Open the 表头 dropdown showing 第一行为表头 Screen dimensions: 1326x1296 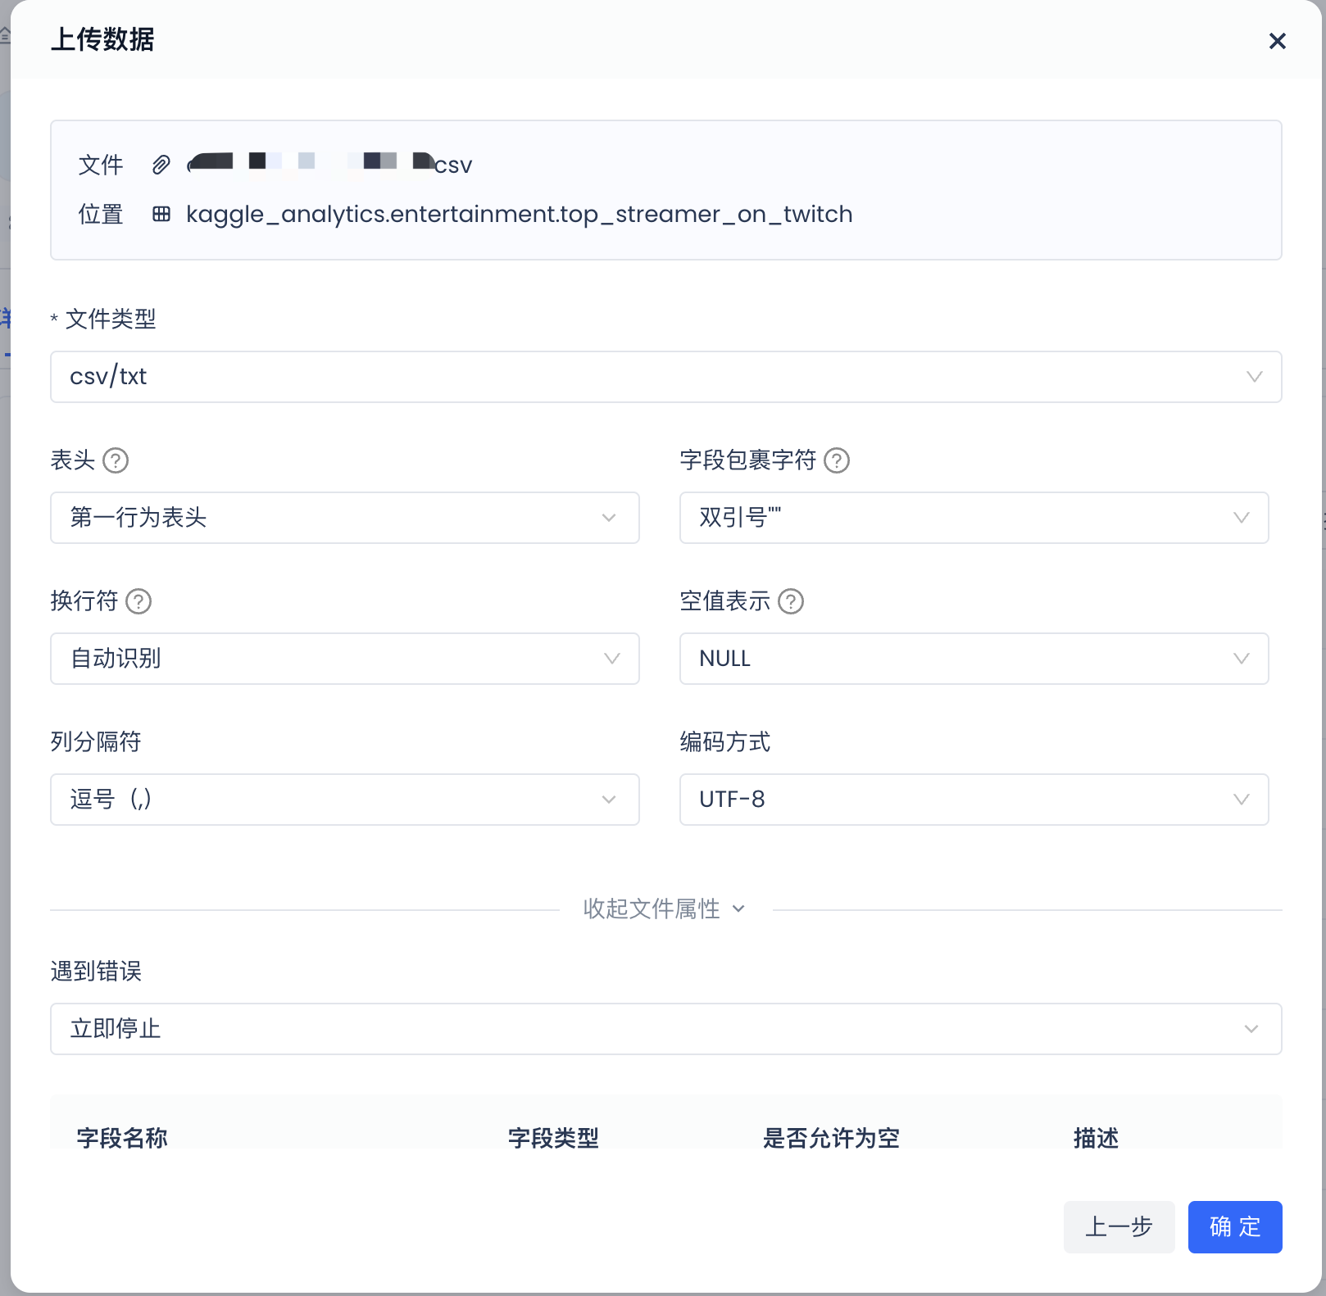(x=344, y=518)
